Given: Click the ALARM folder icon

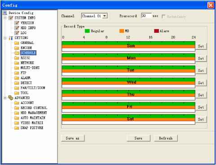Looking at the screenshot, I should click(17, 78).
